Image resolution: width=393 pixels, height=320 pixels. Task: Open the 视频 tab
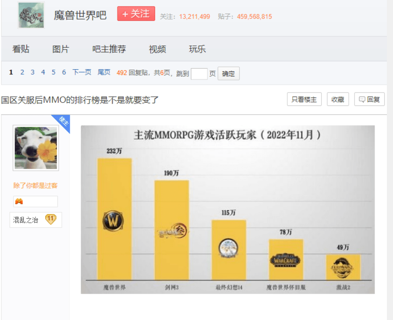pos(157,49)
